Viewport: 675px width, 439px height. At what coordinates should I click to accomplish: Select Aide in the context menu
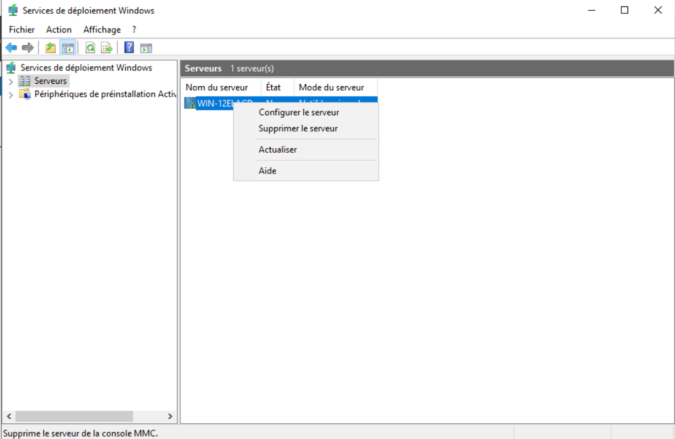click(267, 171)
